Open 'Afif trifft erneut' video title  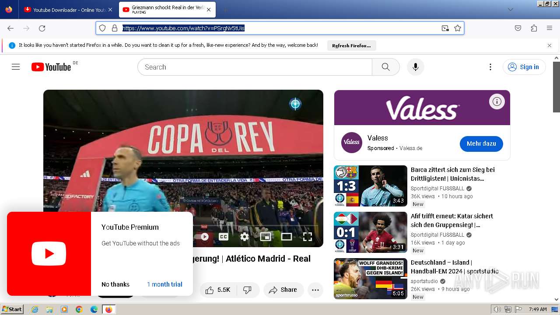click(x=452, y=220)
